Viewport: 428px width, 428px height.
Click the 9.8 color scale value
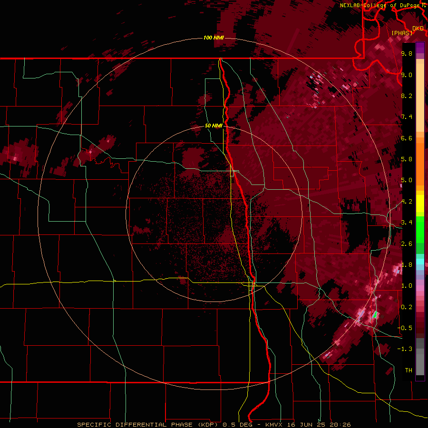point(407,53)
